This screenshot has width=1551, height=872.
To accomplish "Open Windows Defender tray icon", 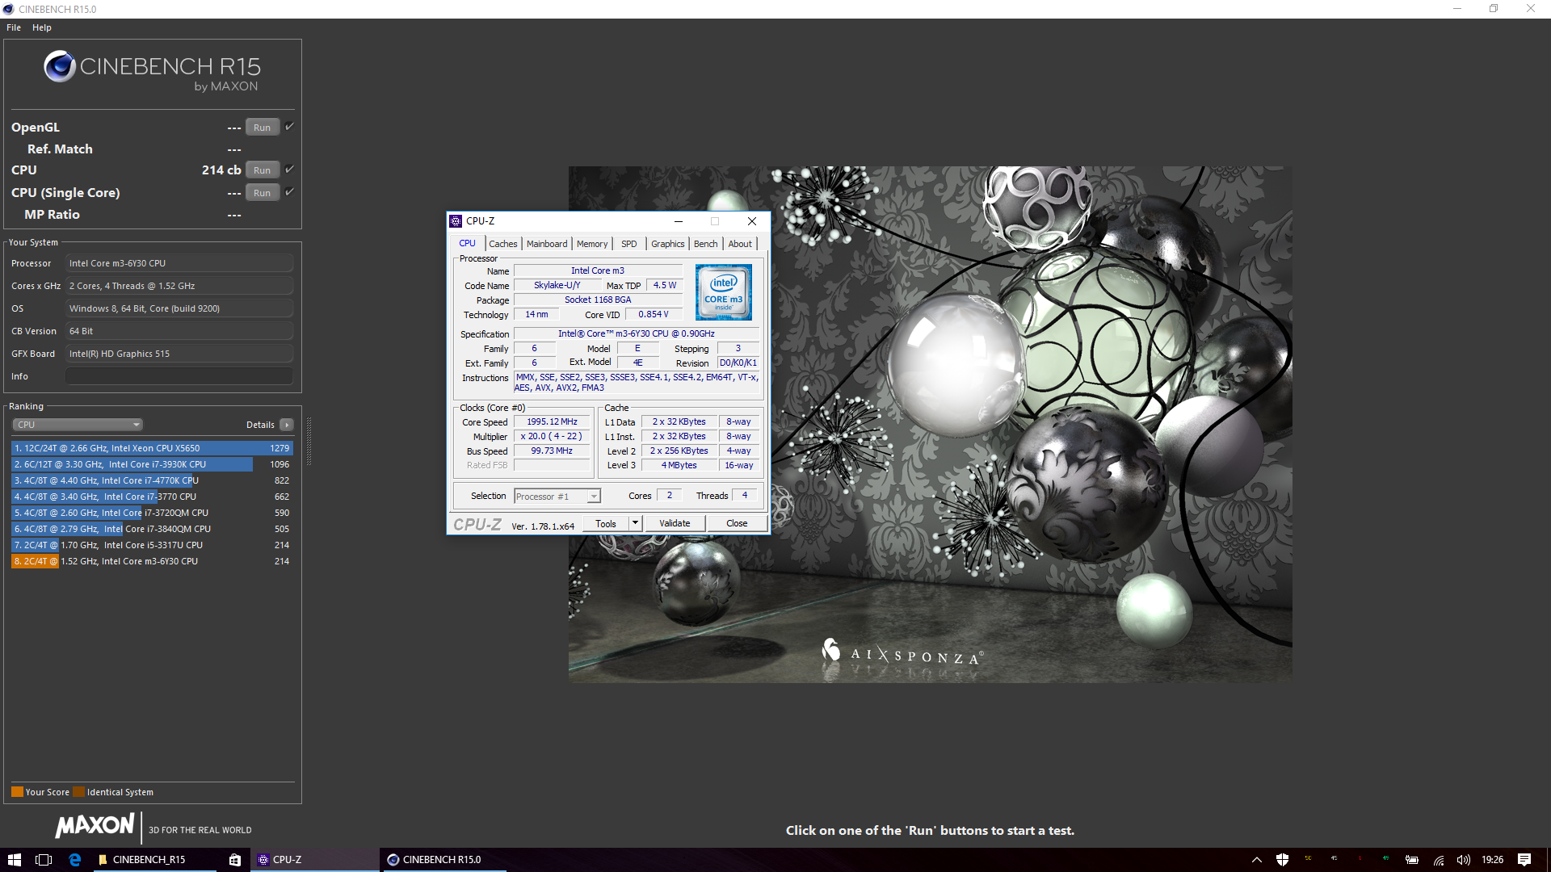I will click(x=1282, y=860).
